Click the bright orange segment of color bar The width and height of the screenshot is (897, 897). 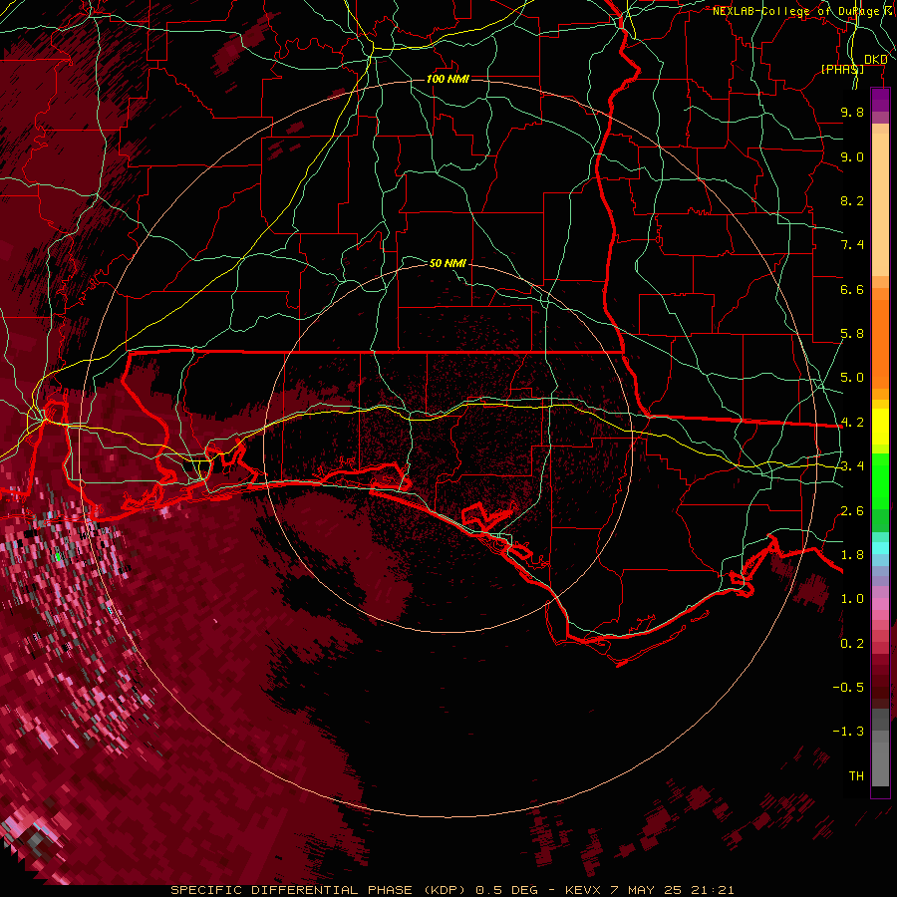880,345
